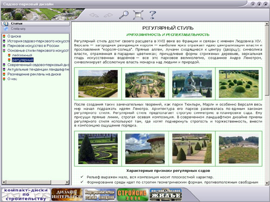Switch to the Слайд-шоу section
The image size is (270, 202).
click(36, 29)
